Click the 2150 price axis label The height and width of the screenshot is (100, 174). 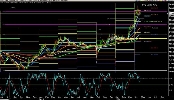(x=171, y=28)
